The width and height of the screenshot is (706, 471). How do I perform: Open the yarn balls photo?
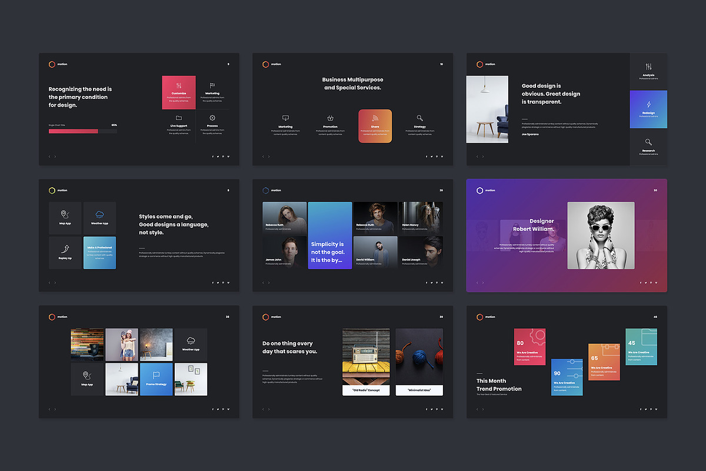pyautogui.click(x=419, y=357)
